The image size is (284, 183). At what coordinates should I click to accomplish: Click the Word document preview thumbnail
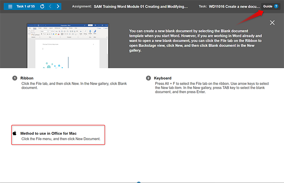68,46
